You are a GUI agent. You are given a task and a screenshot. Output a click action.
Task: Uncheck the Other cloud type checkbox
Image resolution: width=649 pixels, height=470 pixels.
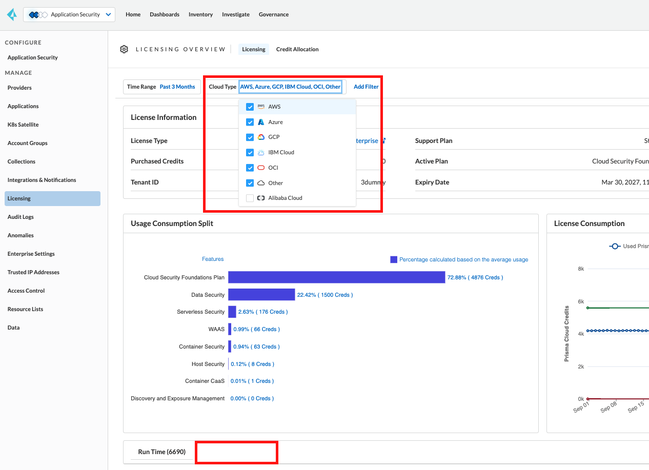(x=250, y=183)
